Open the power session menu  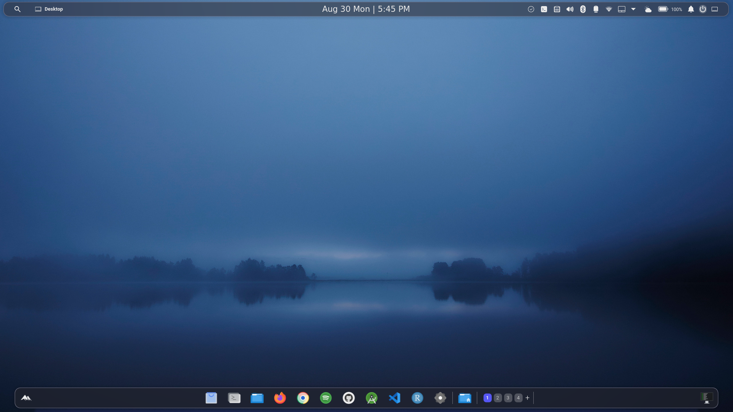pos(703,9)
